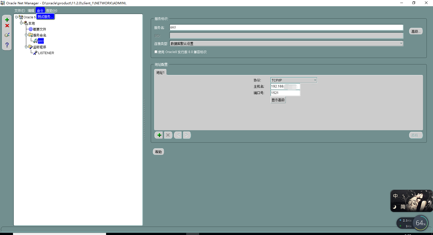Collapse the 服务命名 tree node

[26, 35]
